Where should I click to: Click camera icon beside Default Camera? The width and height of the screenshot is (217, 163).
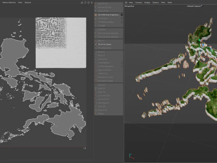(x=202, y=6)
